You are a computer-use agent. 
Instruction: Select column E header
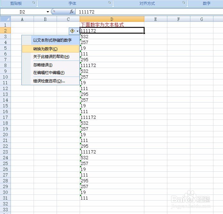pyautogui.click(x=155, y=19)
